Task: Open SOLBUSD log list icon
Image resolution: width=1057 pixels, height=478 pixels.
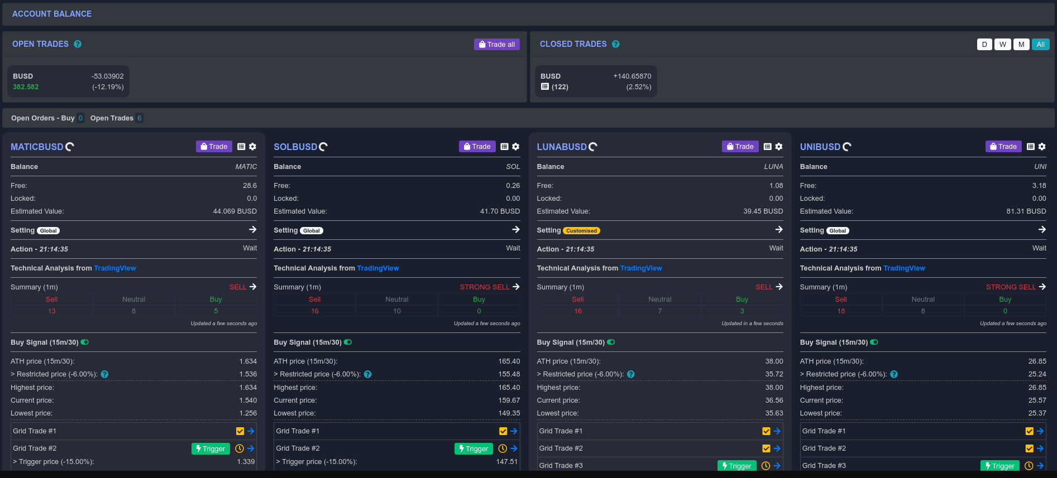Action: coord(504,147)
